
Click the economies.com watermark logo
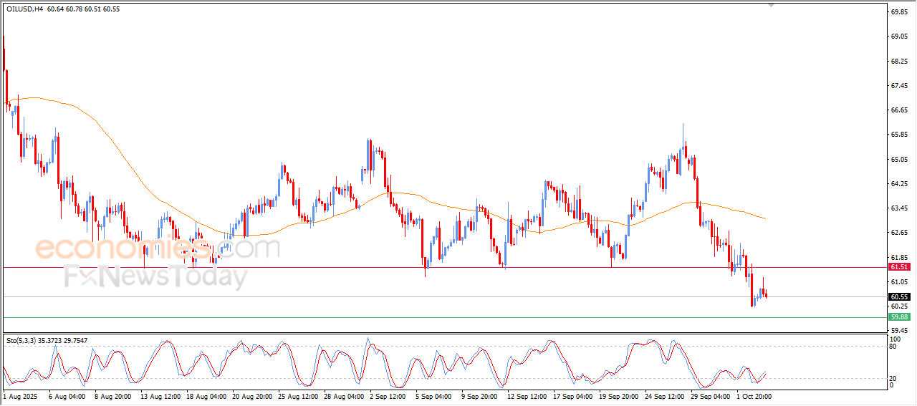(x=157, y=248)
